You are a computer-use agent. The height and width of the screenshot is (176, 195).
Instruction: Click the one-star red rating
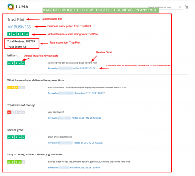coord(16,112)
